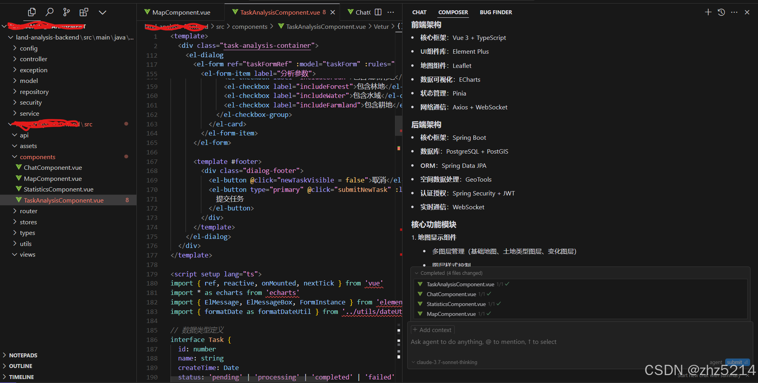Expand the controller folder
Screen dimensions: 758x383
33,59
